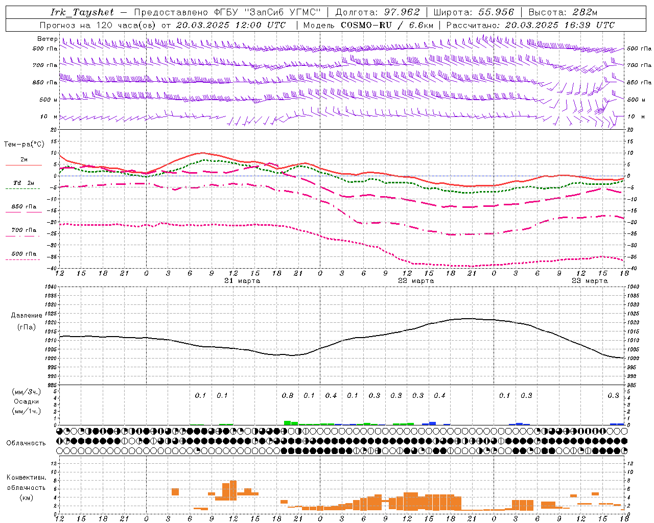Click the red '2м' temperature legend line

click(24, 165)
